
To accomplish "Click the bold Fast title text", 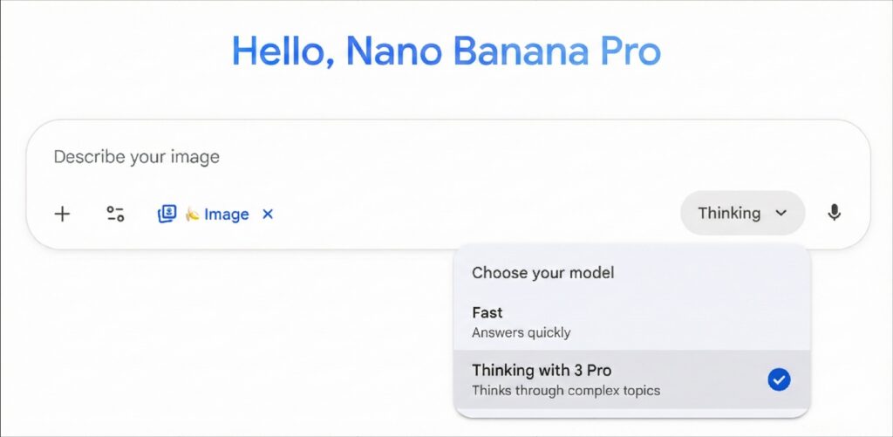I will coord(487,312).
